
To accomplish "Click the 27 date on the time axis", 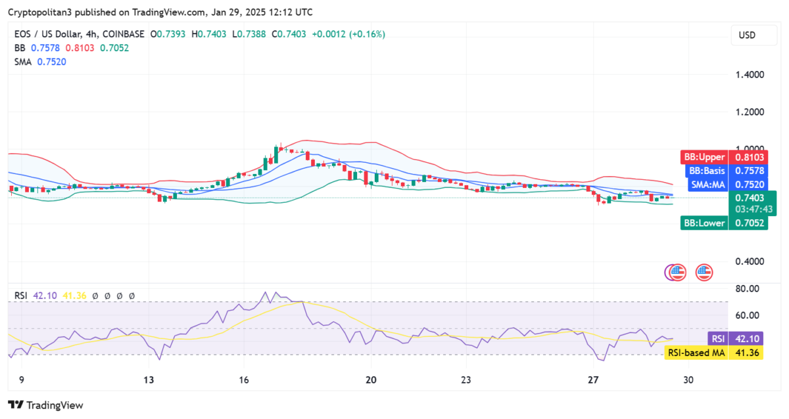I will [x=593, y=380].
